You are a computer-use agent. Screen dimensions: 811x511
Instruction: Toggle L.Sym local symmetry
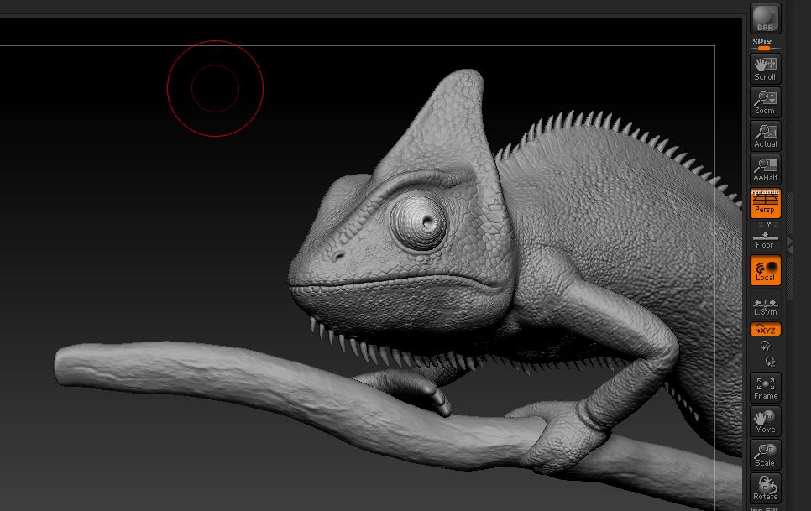766,307
